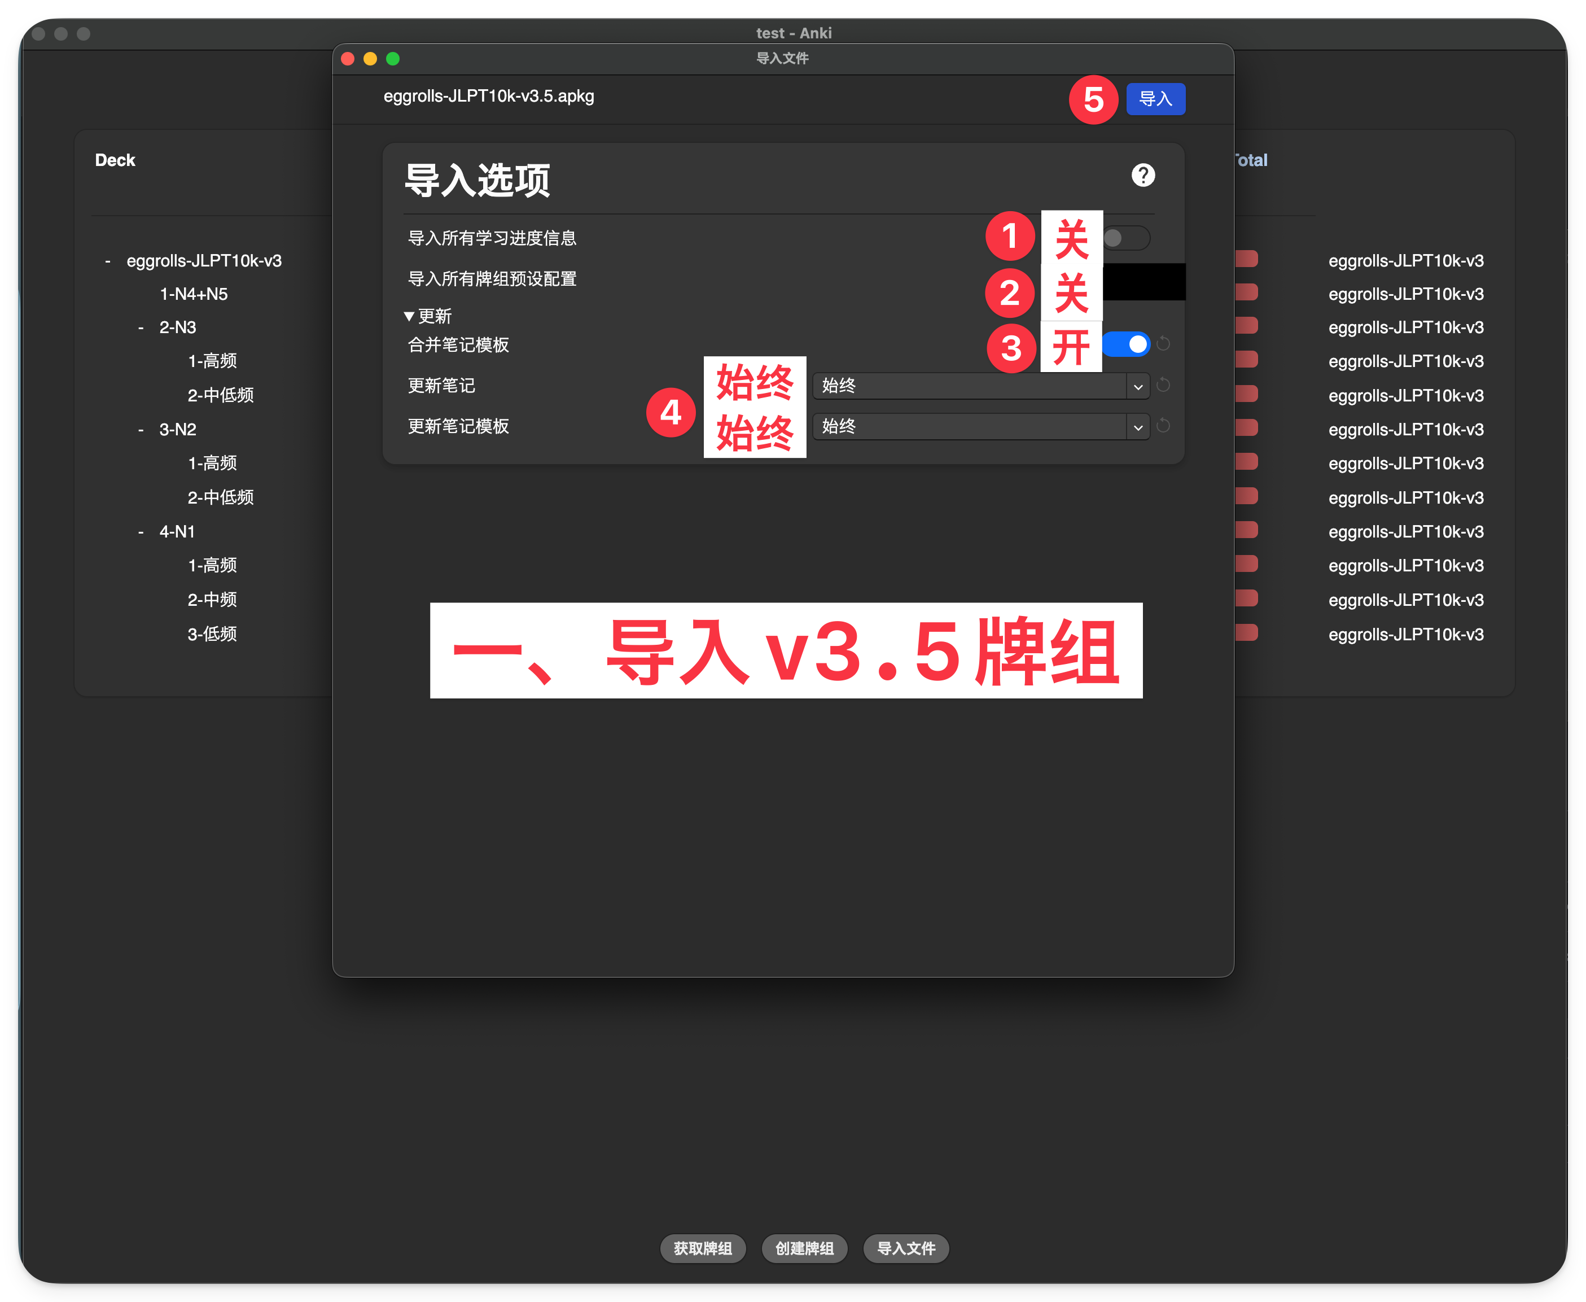This screenshot has height=1302, width=1586.
Task: Collapse the 更新 section
Action: [x=409, y=317]
